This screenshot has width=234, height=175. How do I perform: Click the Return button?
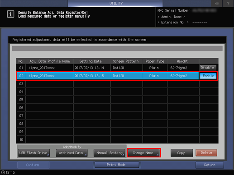[x=210, y=165]
